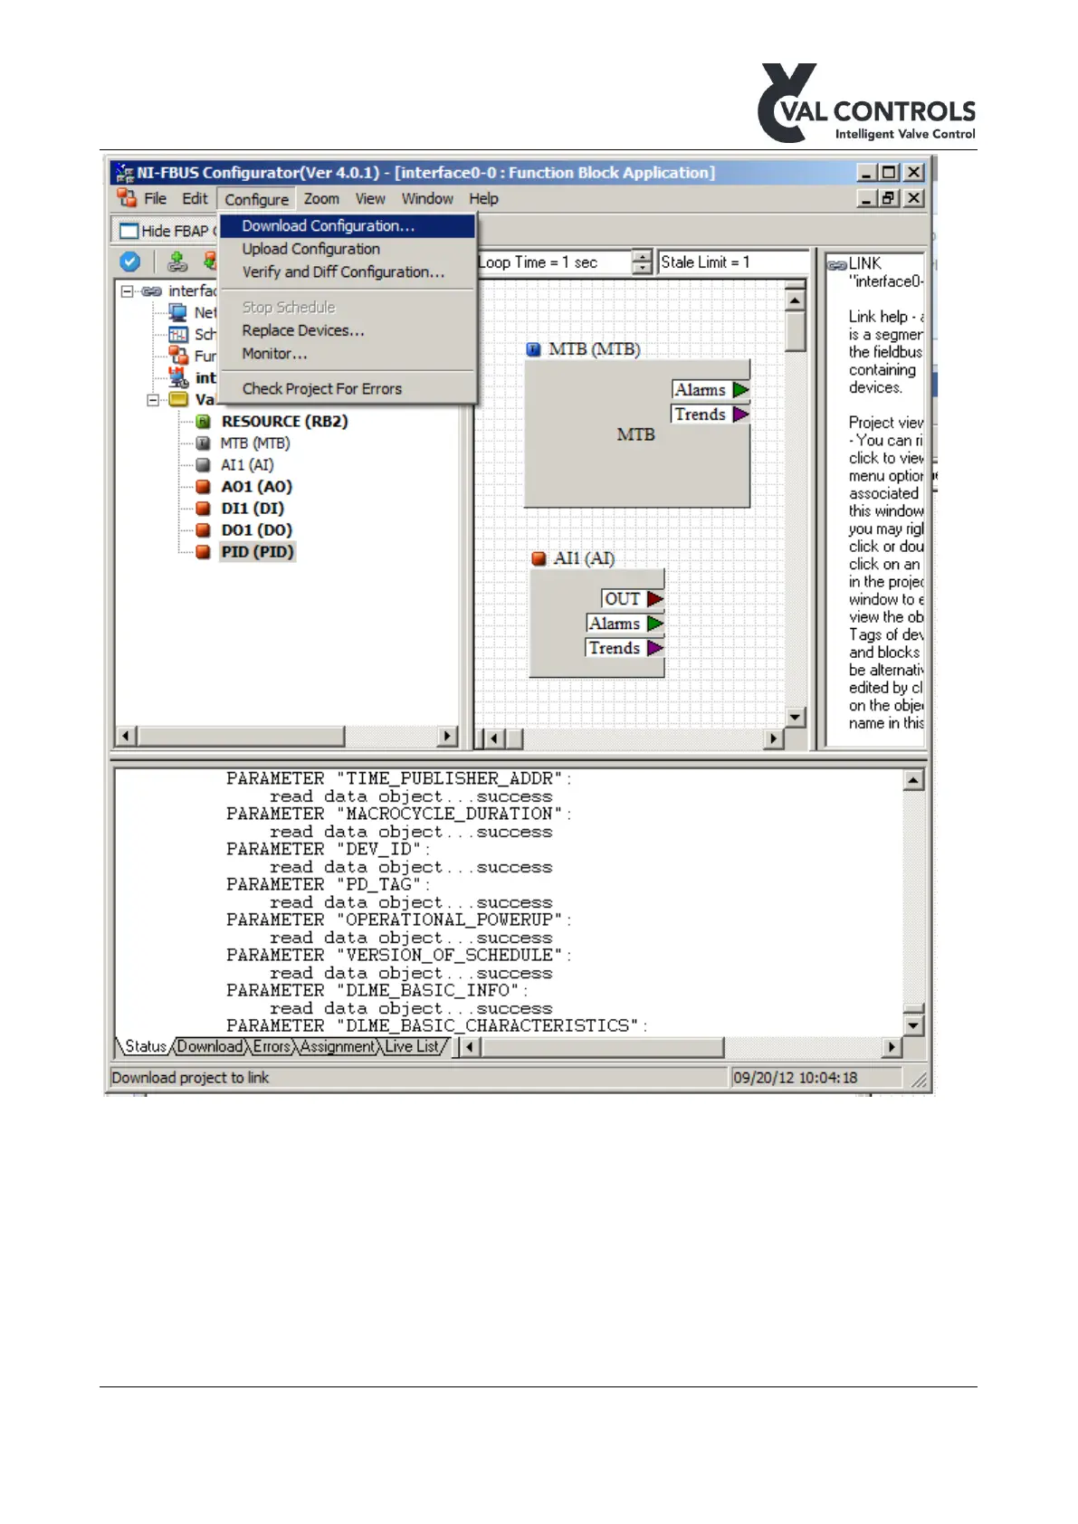The width and height of the screenshot is (1078, 1524).
Task: Open the File menu
Action: [156, 198]
